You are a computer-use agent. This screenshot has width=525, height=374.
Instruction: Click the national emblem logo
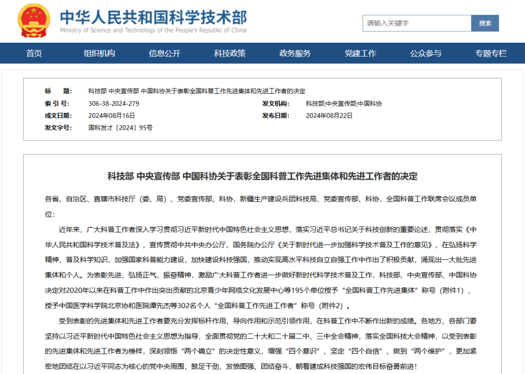[x=33, y=20]
